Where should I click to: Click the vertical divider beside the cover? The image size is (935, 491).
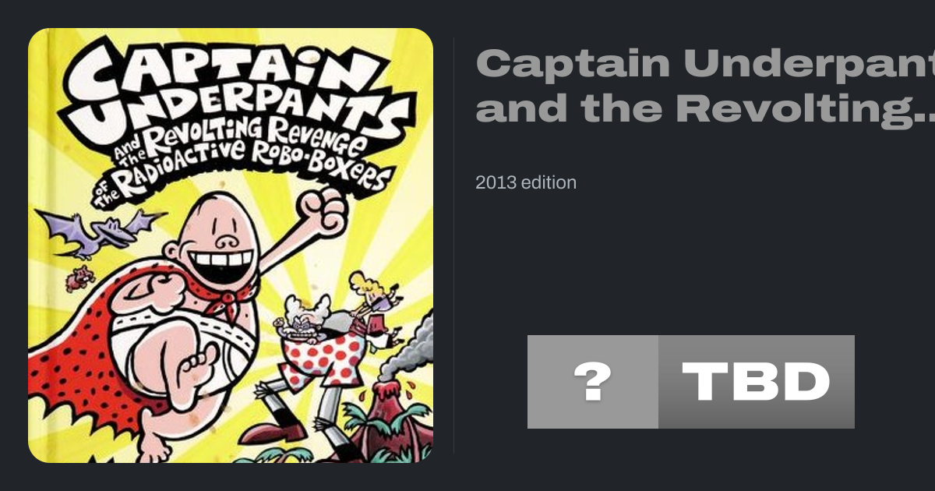pyautogui.click(x=454, y=245)
